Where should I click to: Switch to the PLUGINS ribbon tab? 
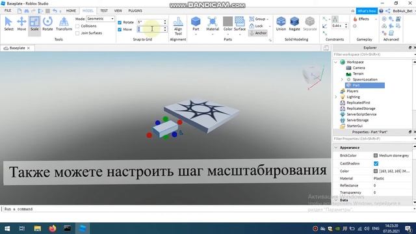click(135, 10)
